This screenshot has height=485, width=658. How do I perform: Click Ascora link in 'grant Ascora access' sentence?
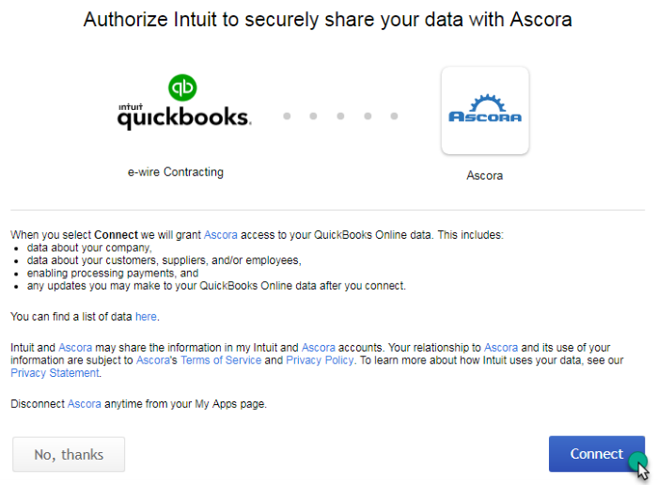click(x=221, y=235)
